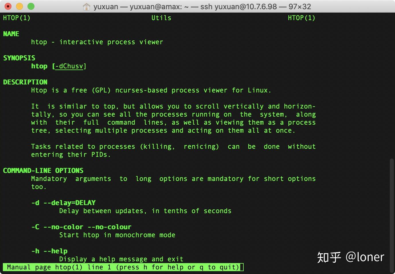The image size is (395, 274).
Task: Select the NAME section heading
Action: point(11,34)
